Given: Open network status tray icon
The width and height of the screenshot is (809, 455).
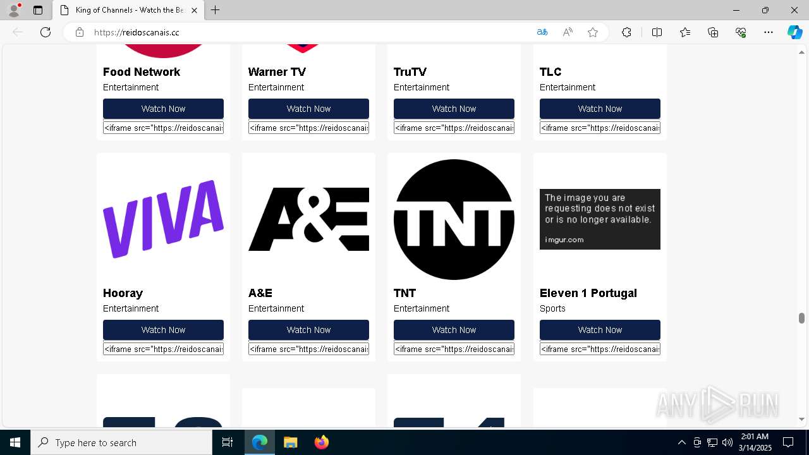Looking at the screenshot, I should [712, 442].
